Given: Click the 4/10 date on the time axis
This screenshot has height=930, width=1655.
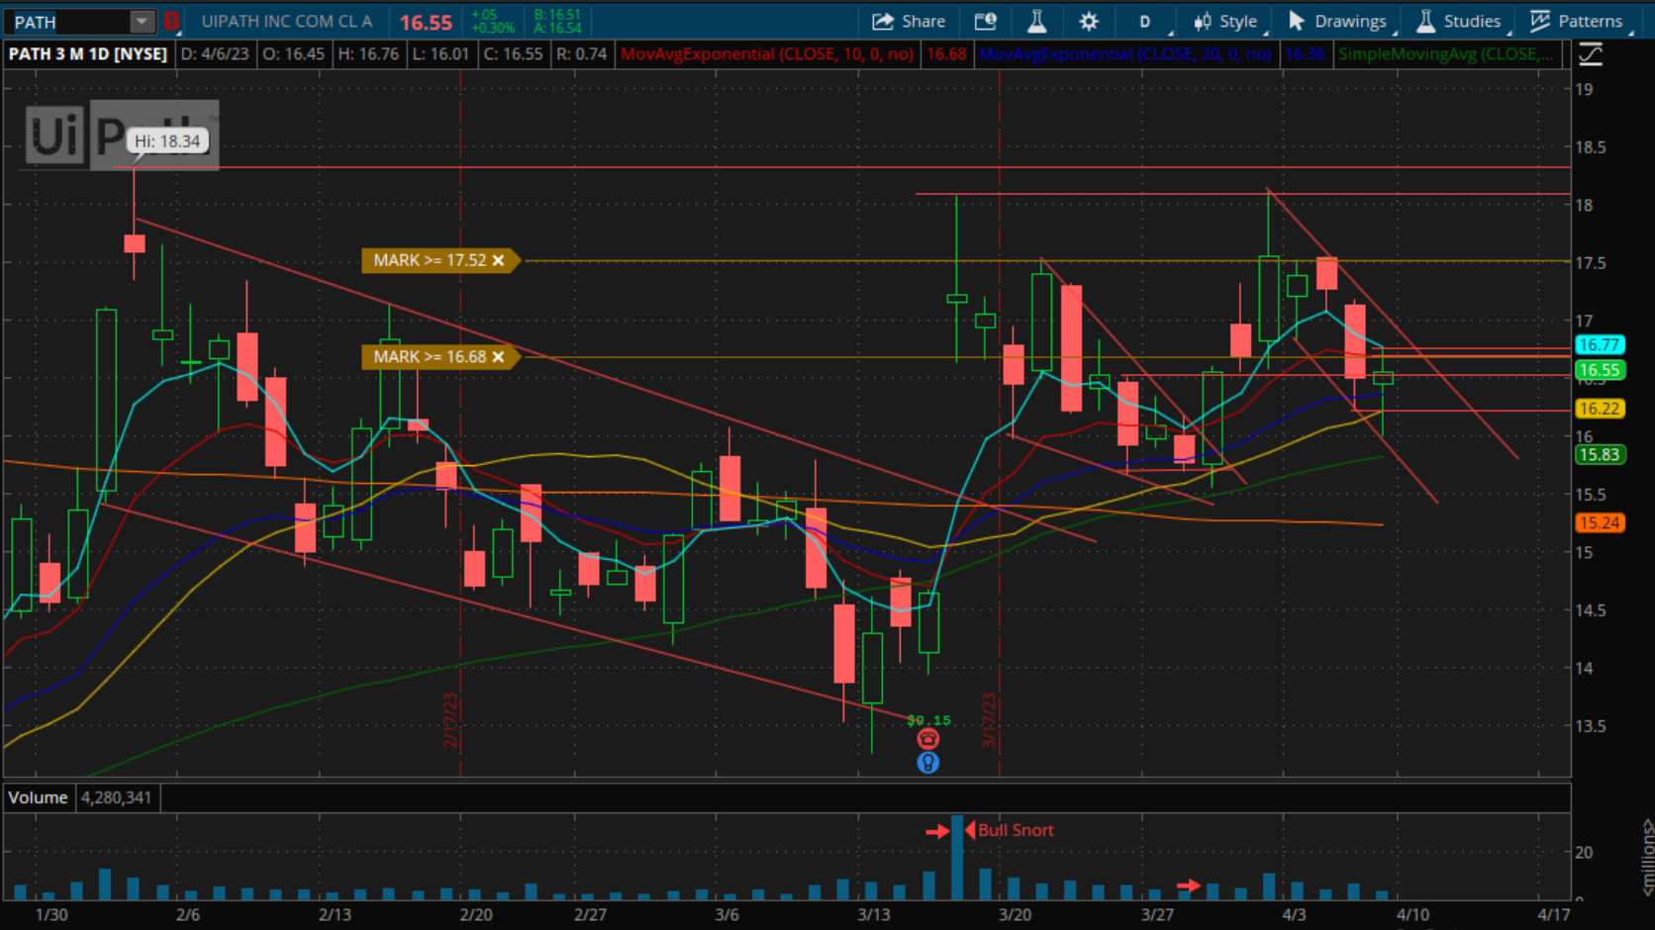Looking at the screenshot, I should (1412, 914).
